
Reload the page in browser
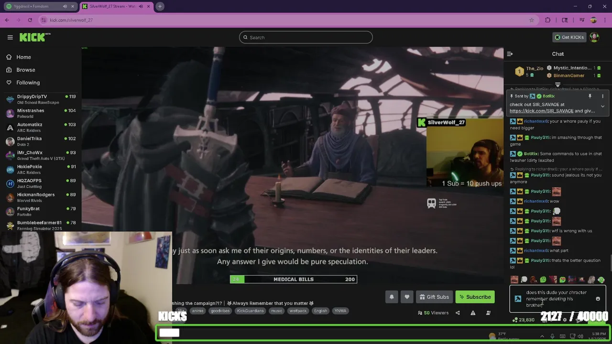pos(30,20)
